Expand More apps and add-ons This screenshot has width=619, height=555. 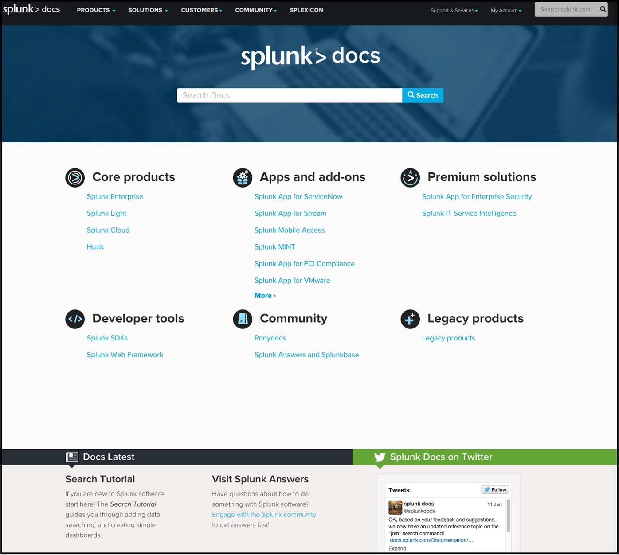point(265,296)
